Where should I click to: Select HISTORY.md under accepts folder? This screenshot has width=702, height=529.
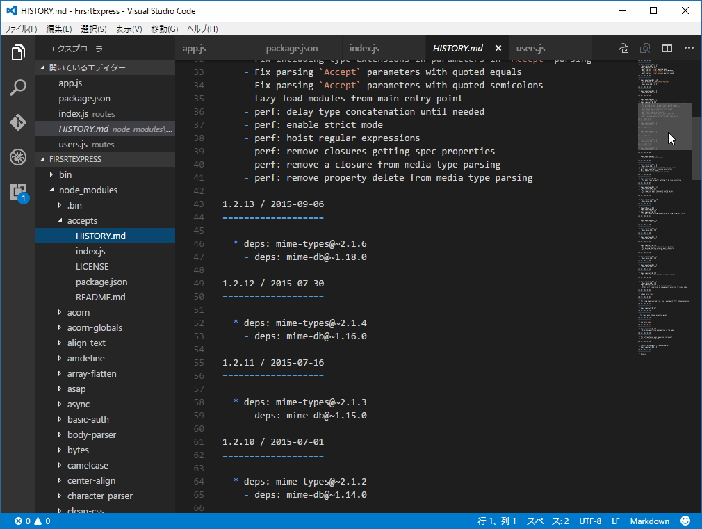tap(105, 236)
